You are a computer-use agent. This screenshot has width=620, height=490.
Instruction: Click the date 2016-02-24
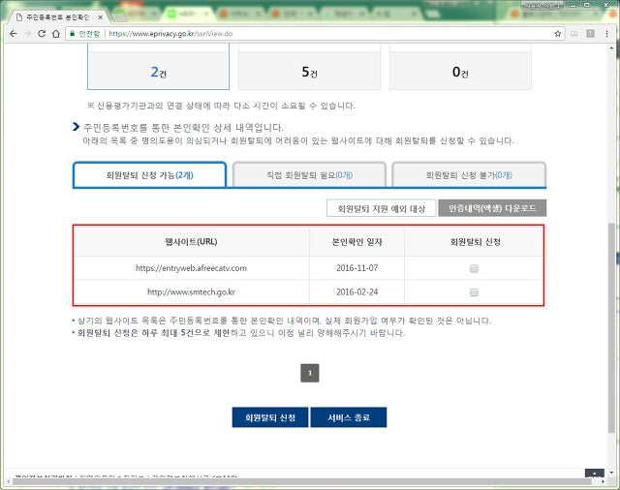pos(357,292)
